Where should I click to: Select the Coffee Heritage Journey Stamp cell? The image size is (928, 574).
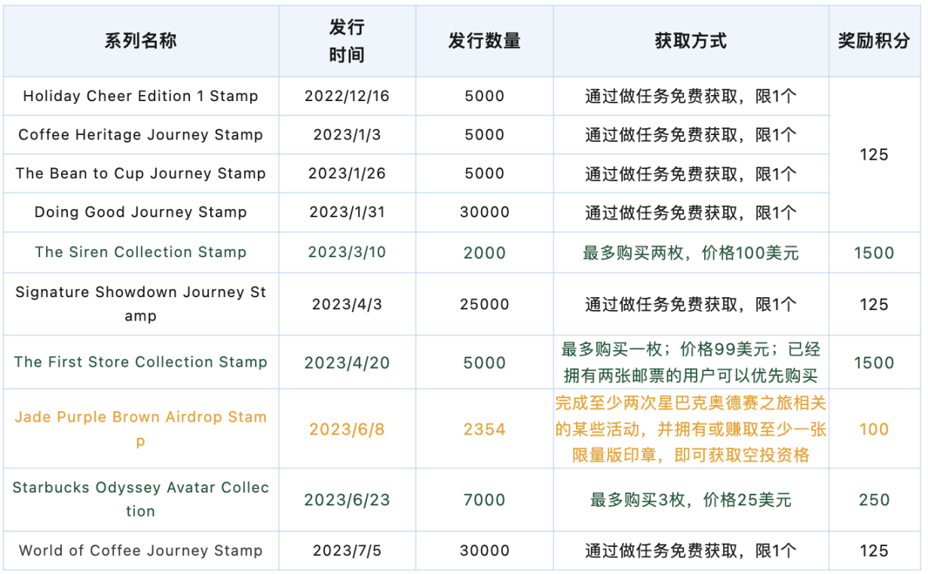[140, 135]
